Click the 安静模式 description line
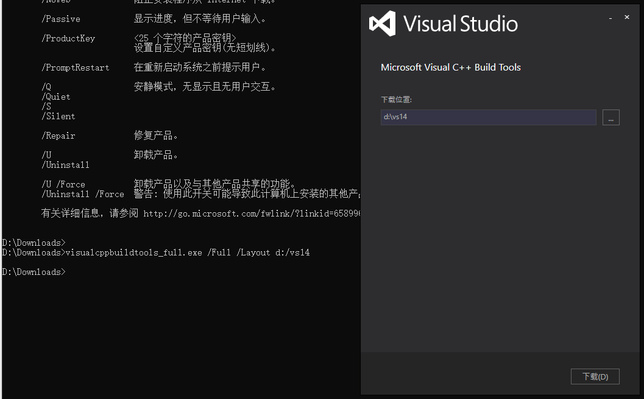This screenshot has width=644, height=399. 205,86
